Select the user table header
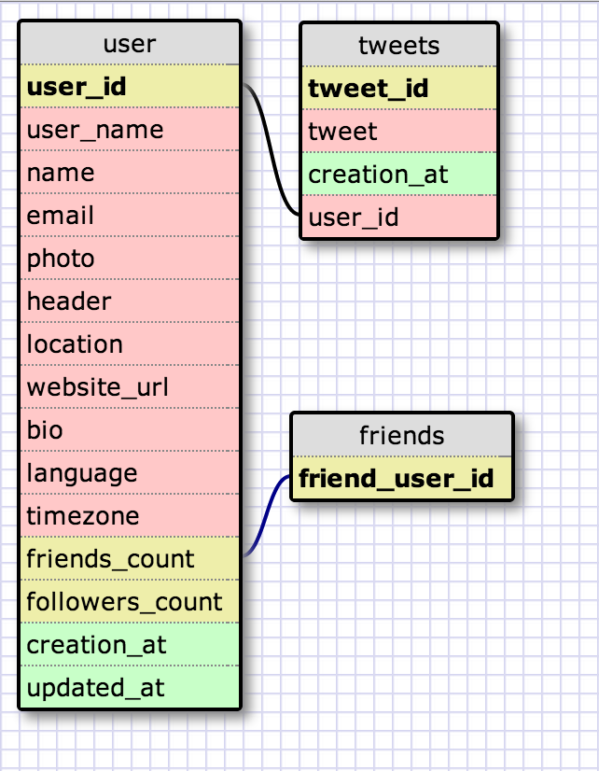This screenshot has width=599, height=771. (x=130, y=44)
